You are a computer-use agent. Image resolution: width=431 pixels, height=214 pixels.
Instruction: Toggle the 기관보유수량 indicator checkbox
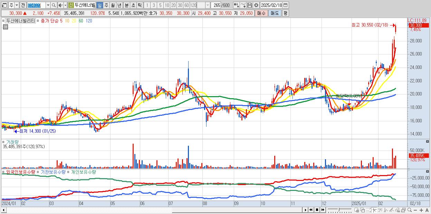coord(38,172)
